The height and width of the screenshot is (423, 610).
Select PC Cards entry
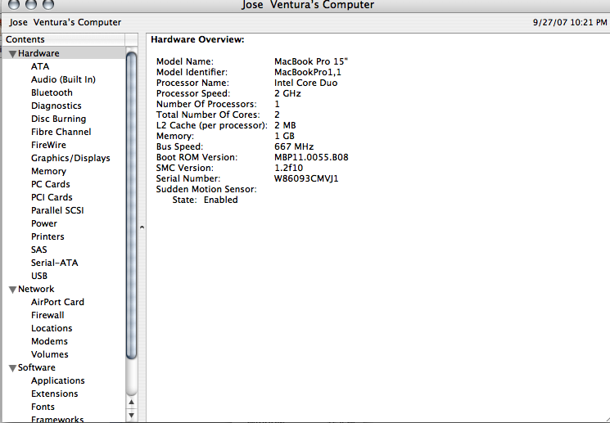pos(51,184)
